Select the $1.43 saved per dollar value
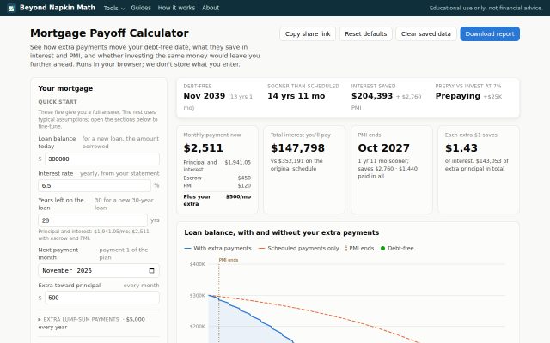 461,148
